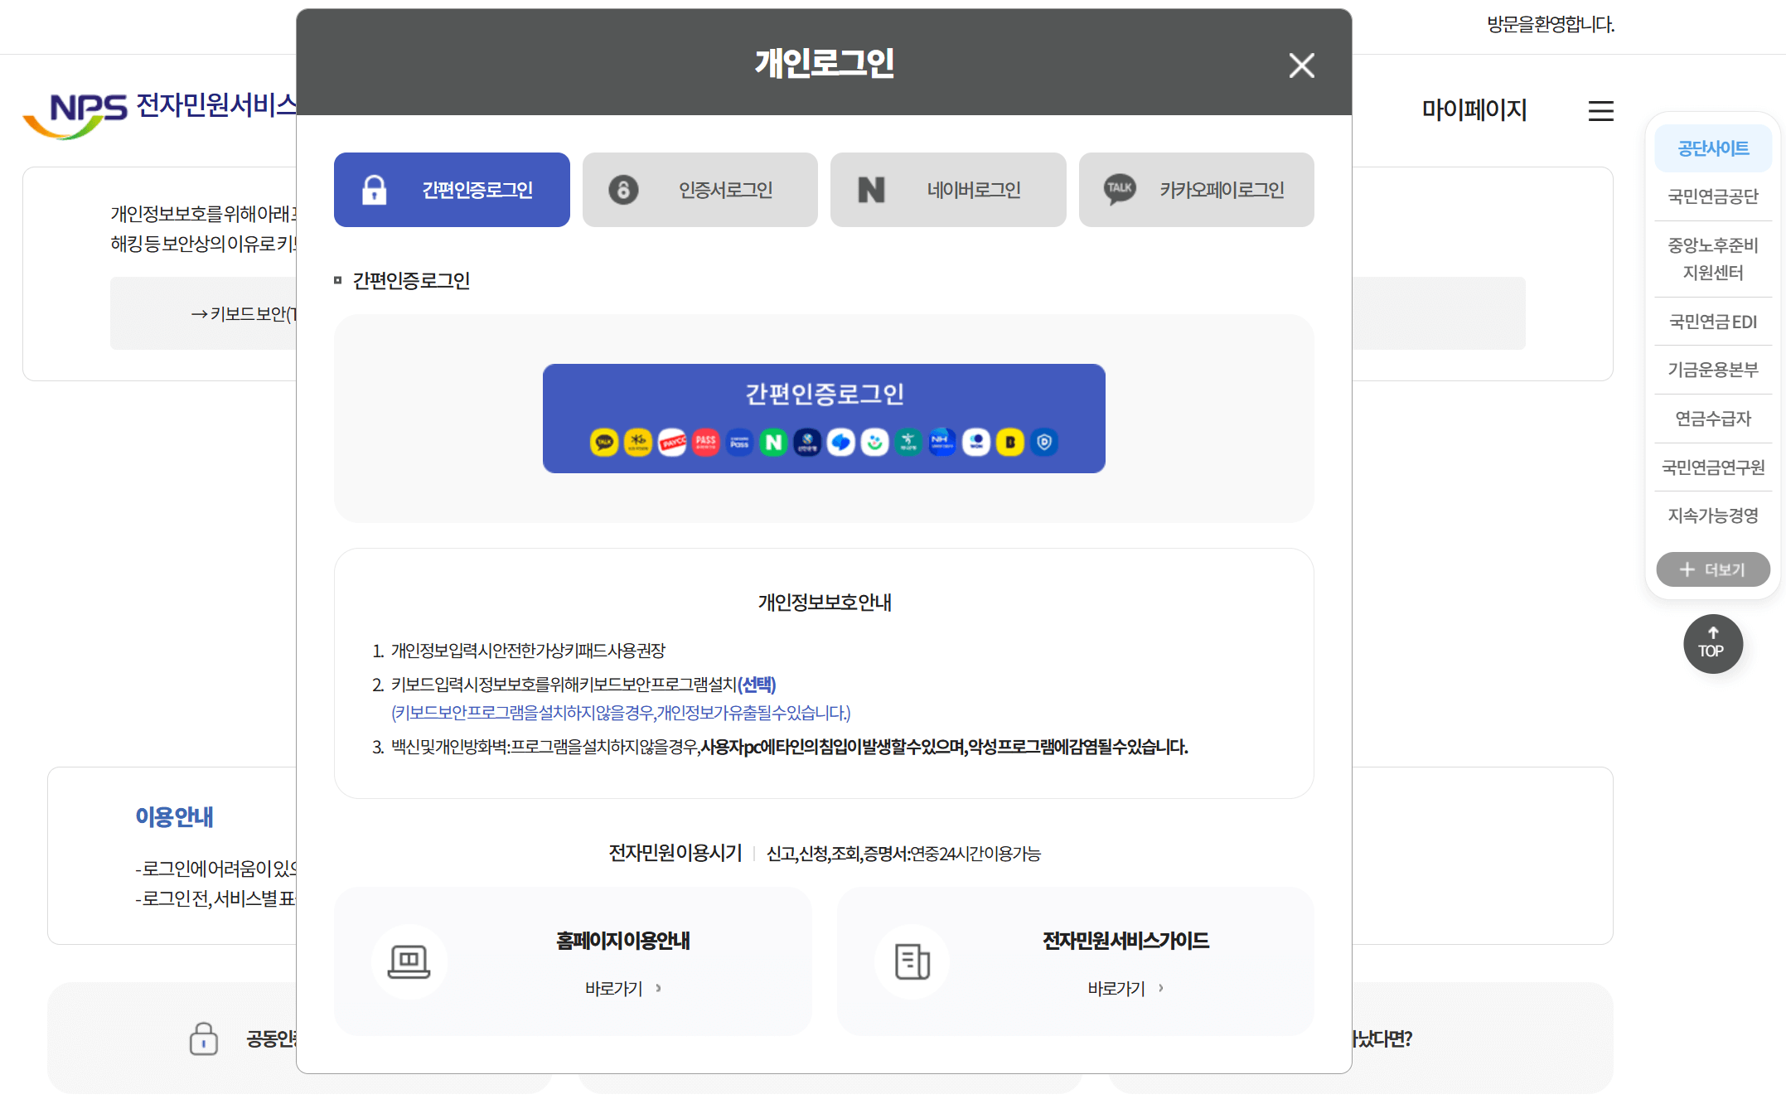1786x1099 pixels.
Task: Open the 기금운용본부 sidebar link
Action: pos(1713,370)
